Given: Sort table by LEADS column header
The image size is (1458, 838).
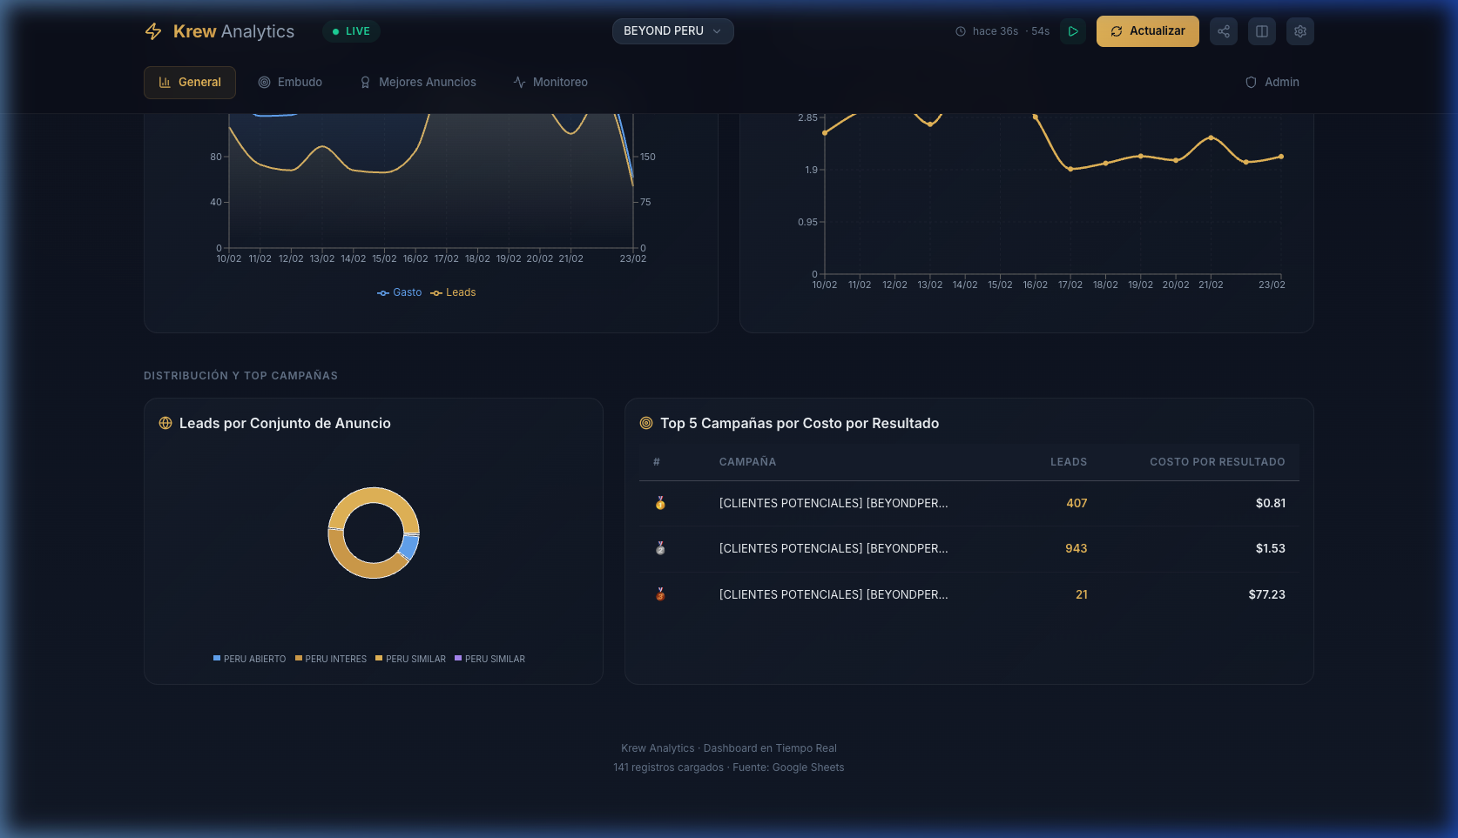Looking at the screenshot, I should click(1068, 462).
